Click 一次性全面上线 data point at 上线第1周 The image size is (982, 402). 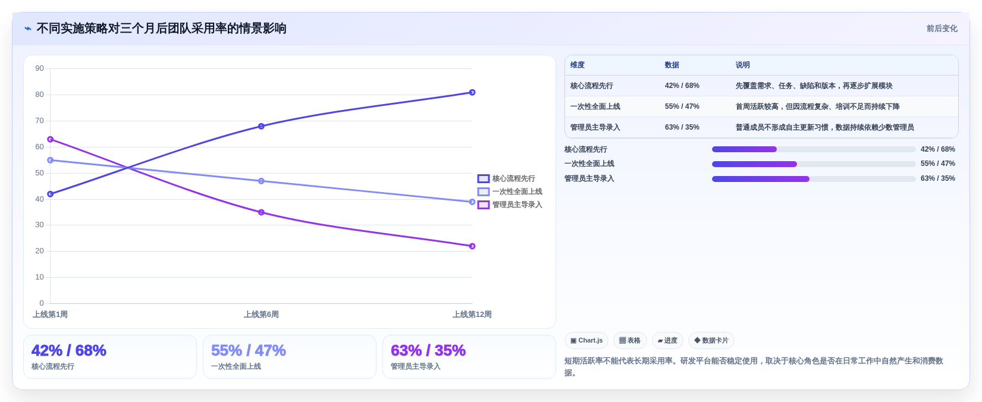coord(51,160)
